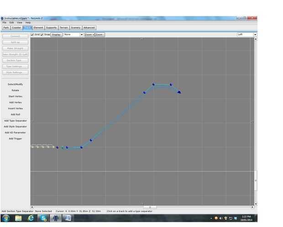Click the NoLimits 2 taskbar icon
The width and height of the screenshot is (283, 227).
tap(56, 218)
